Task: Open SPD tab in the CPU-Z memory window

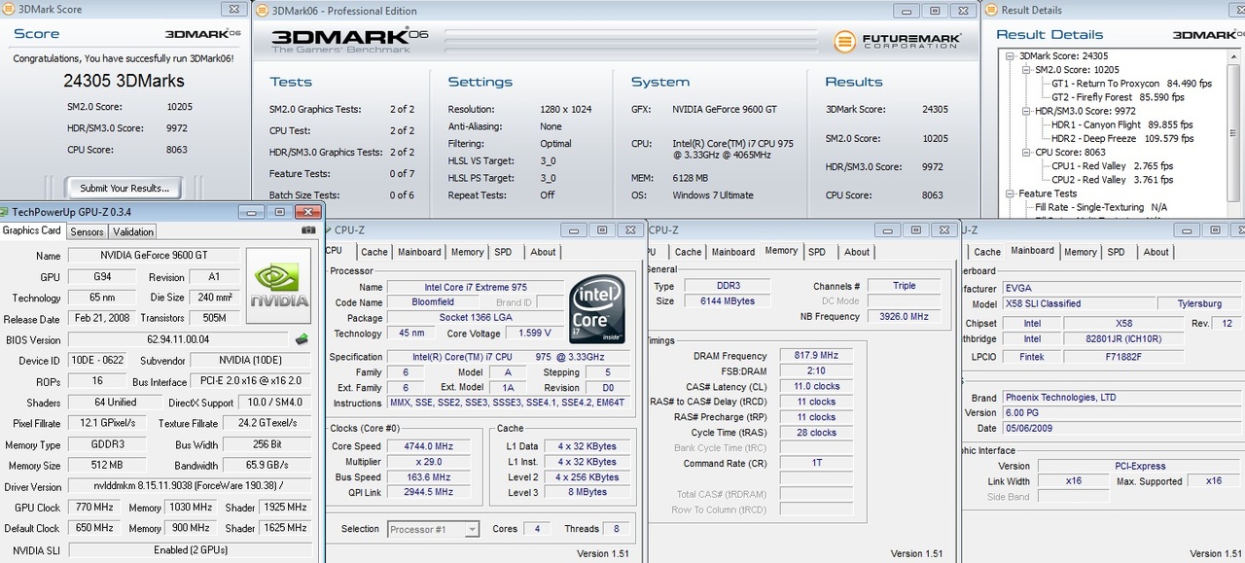Action: 817,252
